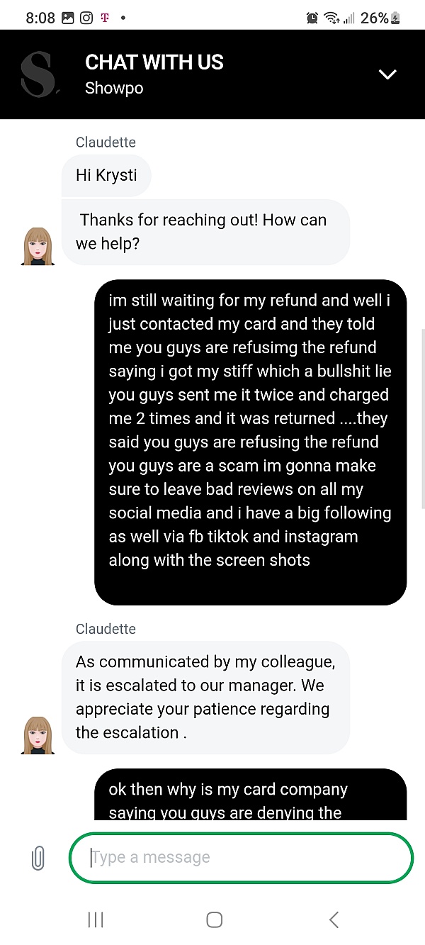Tap the alarm icon in the status bar
The image size is (425, 945).
(312, 18)
